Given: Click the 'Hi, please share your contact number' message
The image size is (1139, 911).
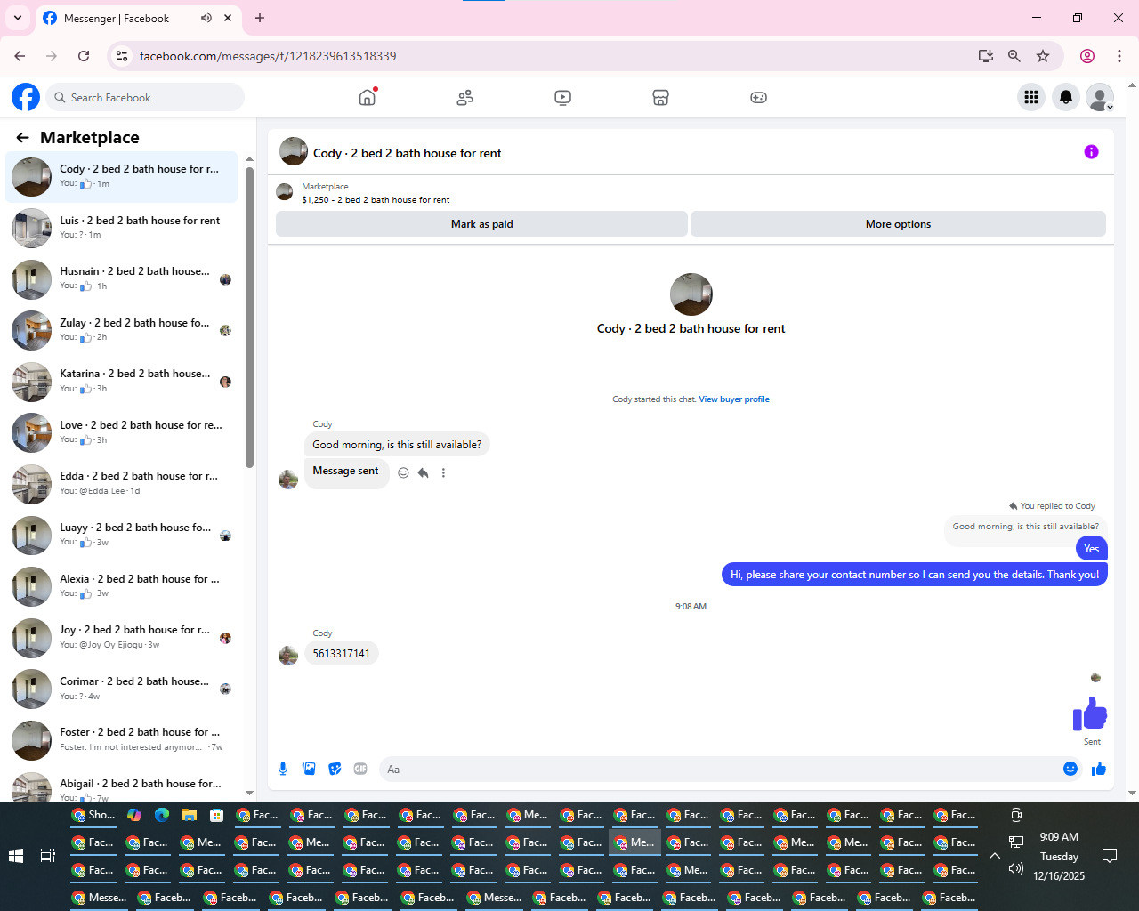Looking at the screenshot, I should click(915, 575).
